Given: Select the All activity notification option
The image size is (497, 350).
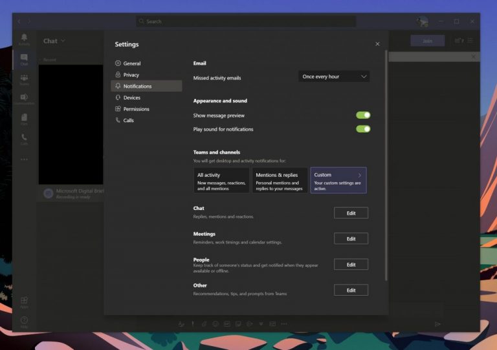Looking at the screenshot, I should tap(221, 180).
